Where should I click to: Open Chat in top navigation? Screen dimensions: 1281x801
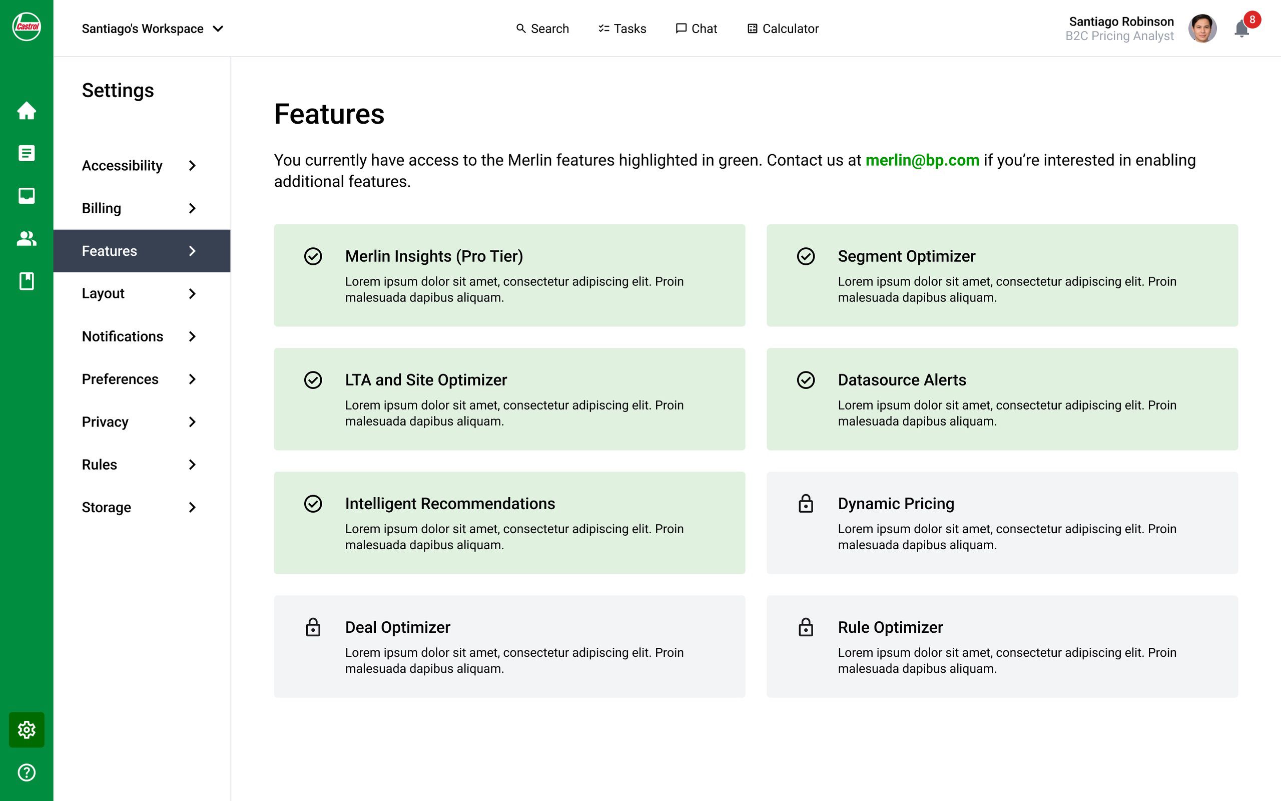tap(696, 29)
